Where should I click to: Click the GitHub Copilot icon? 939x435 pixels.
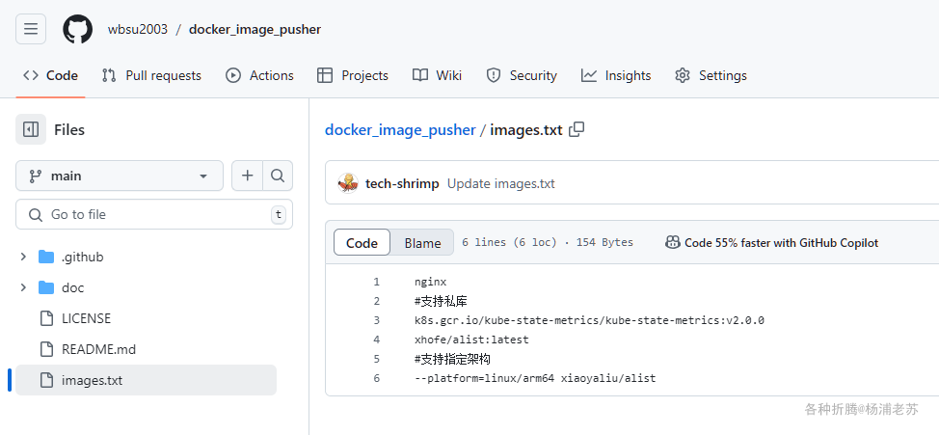tap(673, 242)
